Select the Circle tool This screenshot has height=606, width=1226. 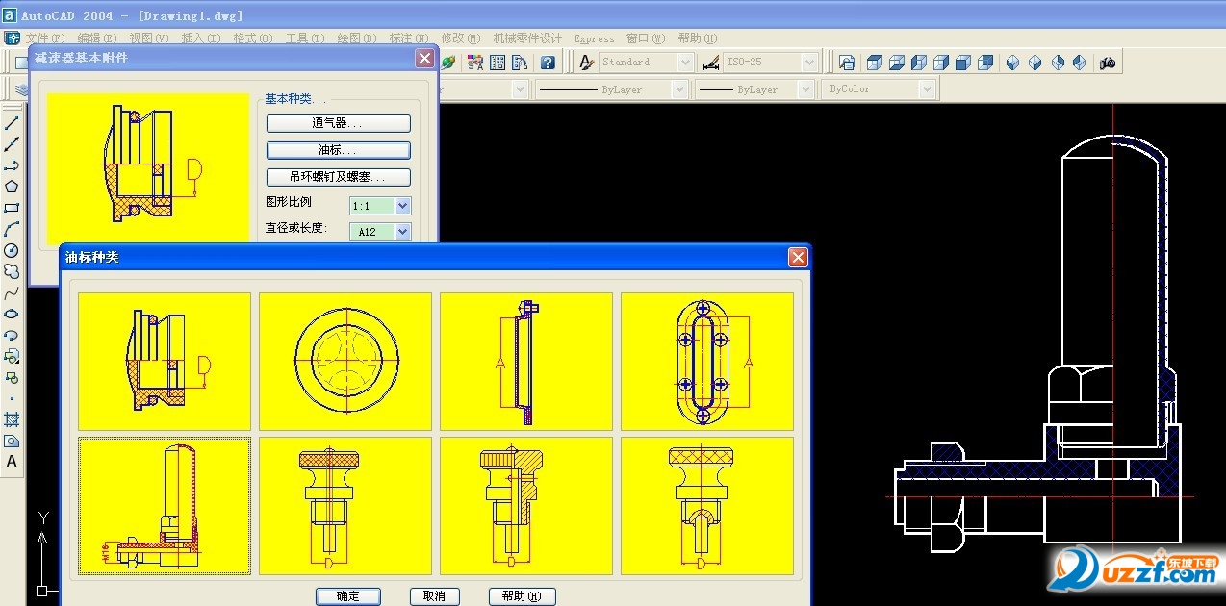(12, 250)
